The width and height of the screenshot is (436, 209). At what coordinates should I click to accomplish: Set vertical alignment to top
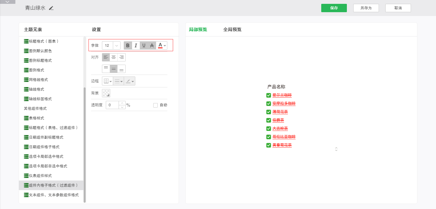(106, 69)
